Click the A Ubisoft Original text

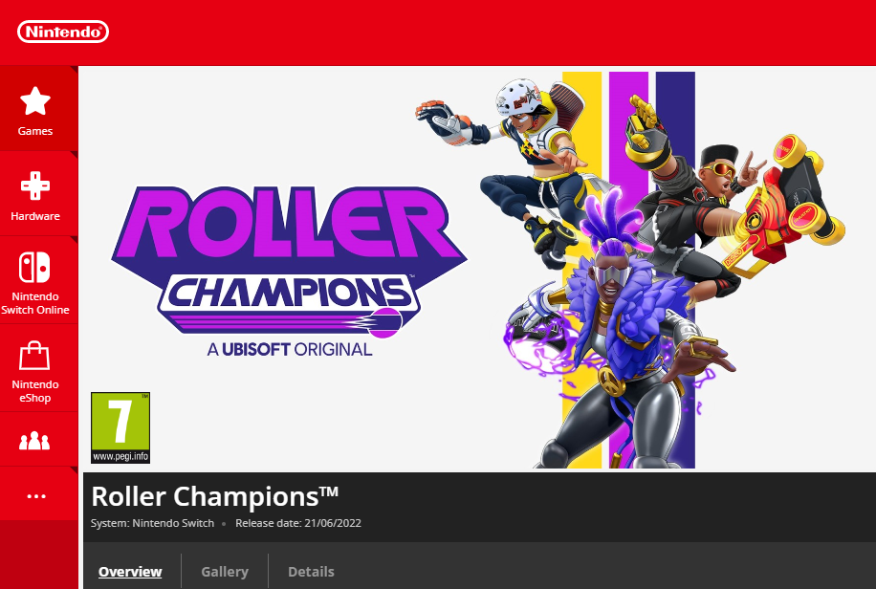click(x=290, y=350)
